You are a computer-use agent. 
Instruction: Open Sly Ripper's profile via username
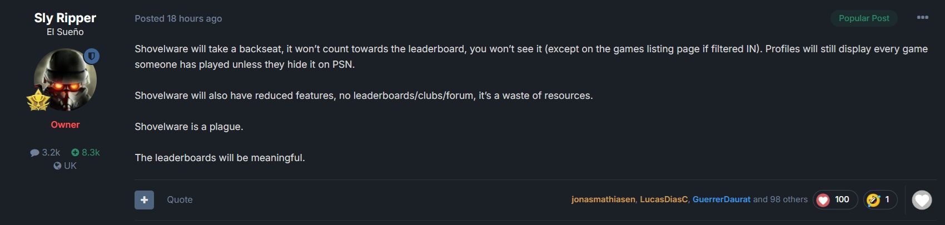point(65,18)
